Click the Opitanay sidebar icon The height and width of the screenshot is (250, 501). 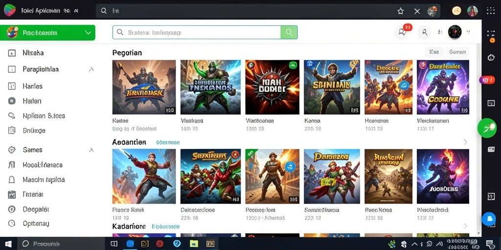pos(12,223)
